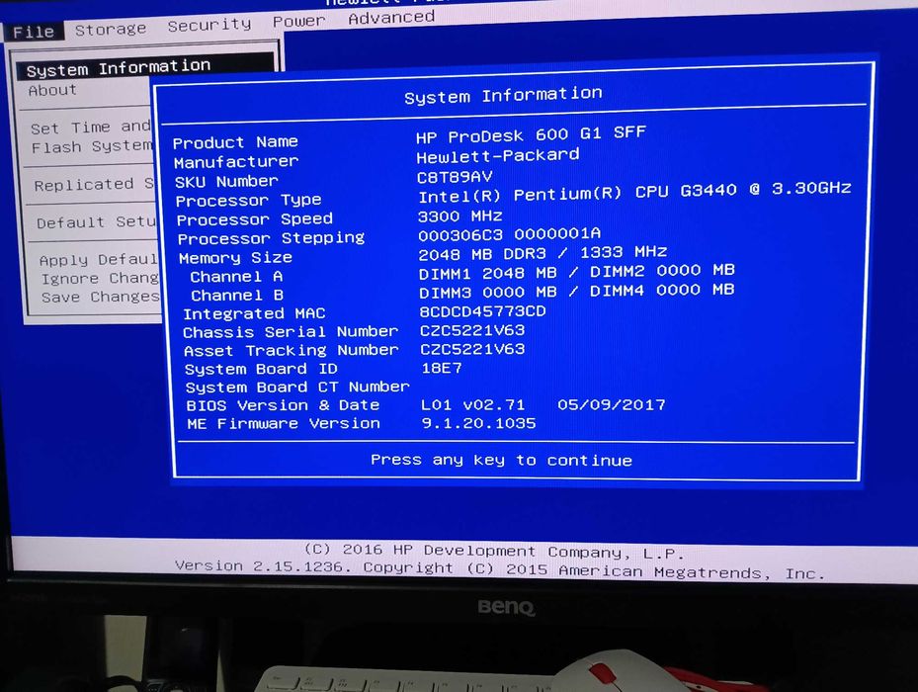This screenshot has height=692, width=918.
Task: Click the HP Development Company copyright line
Action: 494,552
